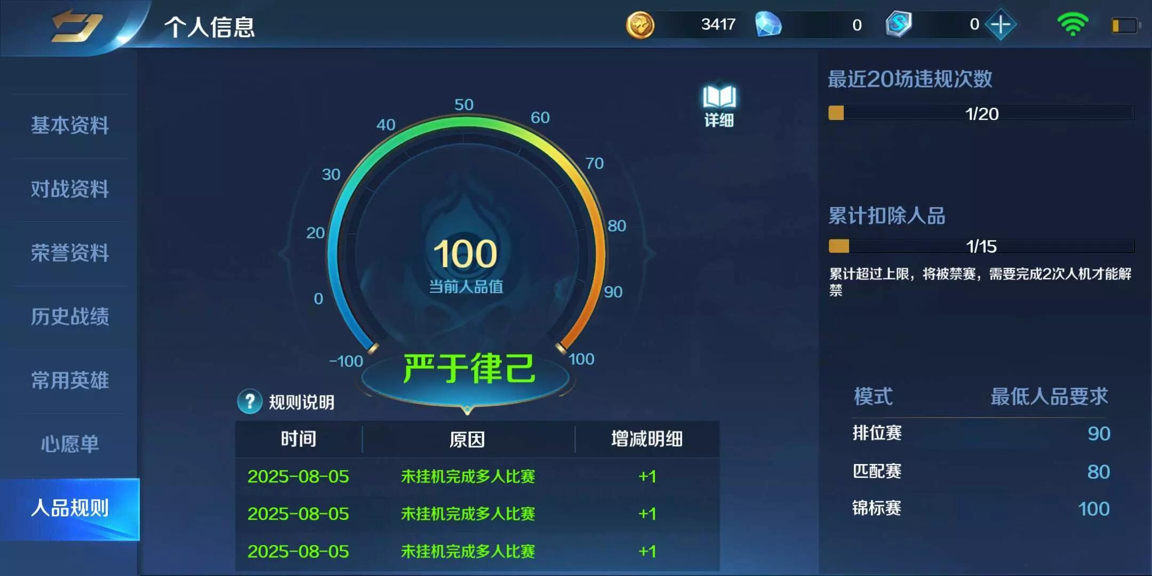Image resolution: width=1152 pixels, height=576 pixels.
Task: Go to 历史战绩 tab
Action: [x=70, y=316]
